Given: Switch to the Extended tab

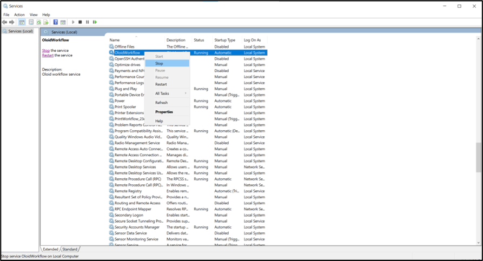Looking at the screenshot, I should coord(50,249).
